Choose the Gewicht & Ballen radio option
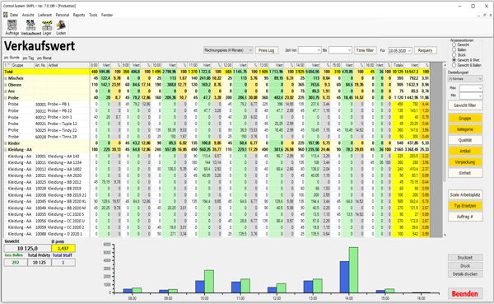The image size is (494, 304). click(454, 65)
